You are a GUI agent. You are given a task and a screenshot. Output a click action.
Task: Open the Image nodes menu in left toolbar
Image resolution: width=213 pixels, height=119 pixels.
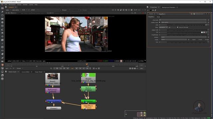coord(2,8)
